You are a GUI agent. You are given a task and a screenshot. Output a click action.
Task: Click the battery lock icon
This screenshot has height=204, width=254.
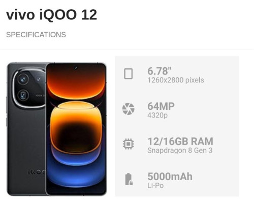pyautogui.click(x=129, y=179)
